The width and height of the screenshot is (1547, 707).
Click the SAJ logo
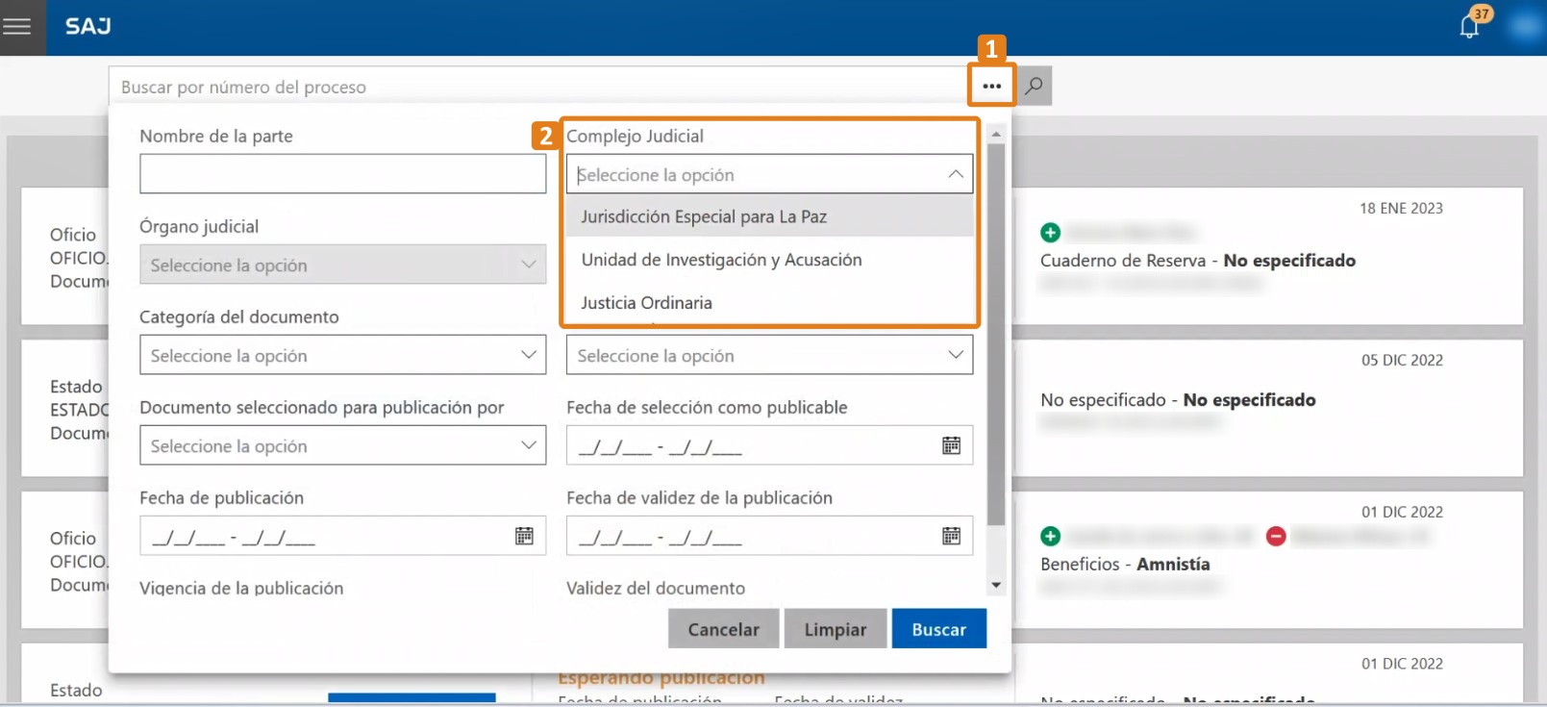tap(88, 26)
